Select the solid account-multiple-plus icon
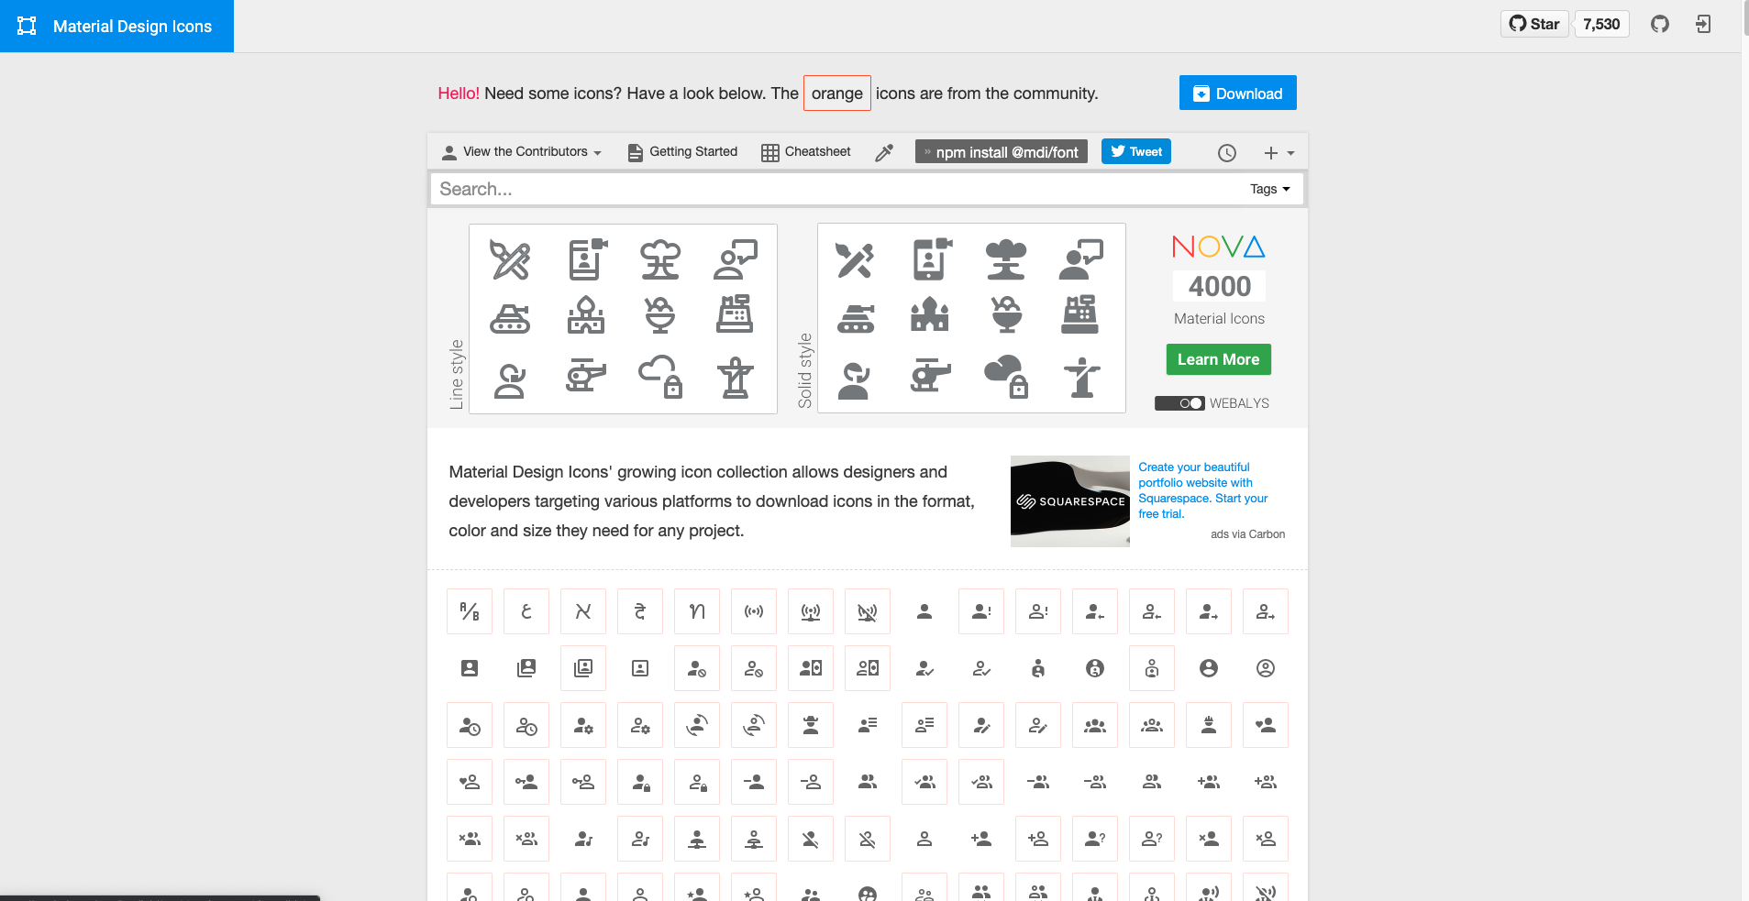The image size is (1749, 901). click(x=1209, y=782)
